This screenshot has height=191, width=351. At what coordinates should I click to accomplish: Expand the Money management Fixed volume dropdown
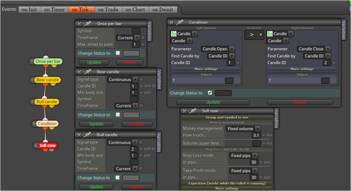258,129
